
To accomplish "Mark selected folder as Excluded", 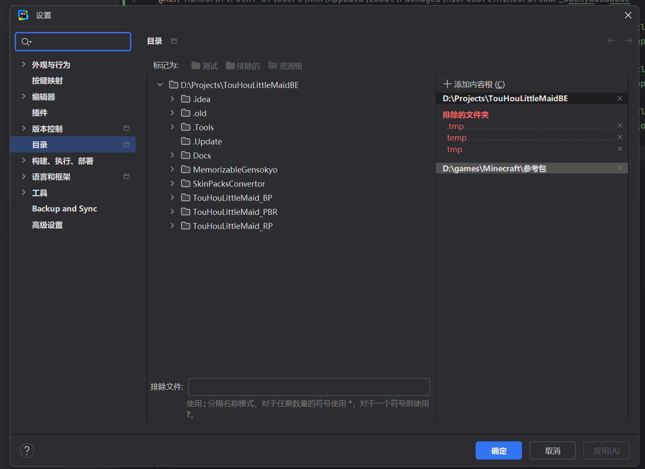I will click(243, 66).
